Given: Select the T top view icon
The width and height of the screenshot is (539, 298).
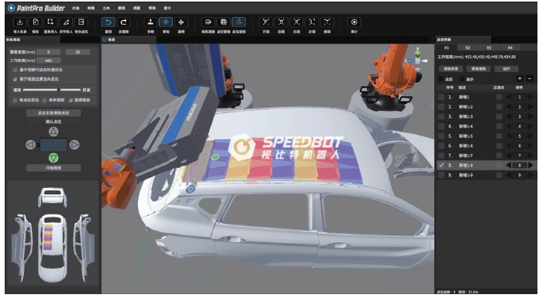Looking at the screenshot, I should pos(327,22).
